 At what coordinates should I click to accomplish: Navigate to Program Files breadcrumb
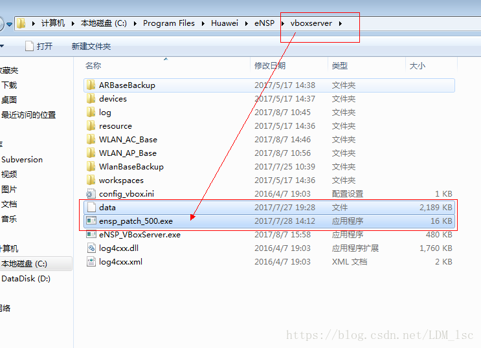point(169,23)
